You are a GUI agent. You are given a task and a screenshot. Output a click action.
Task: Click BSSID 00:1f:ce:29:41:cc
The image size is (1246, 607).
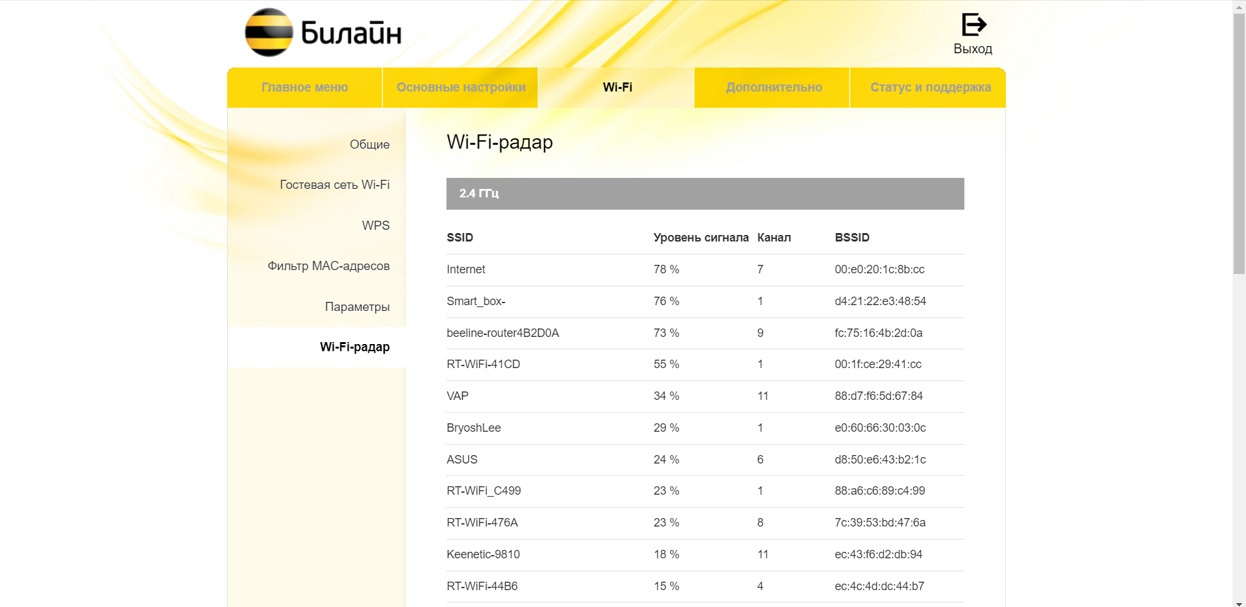click(877, 364)
